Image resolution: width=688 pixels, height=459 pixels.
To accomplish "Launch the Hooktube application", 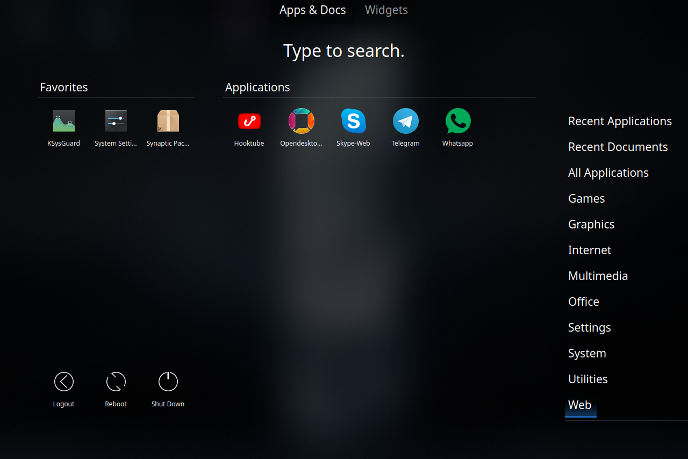I will (249, 121).
